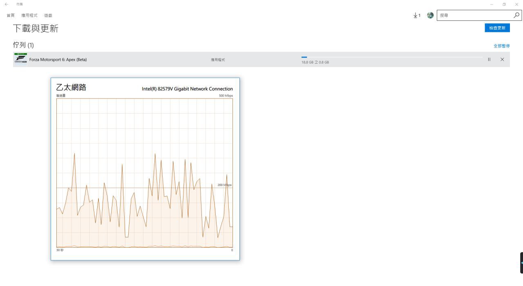This screenshot has height=286, width=523.
Task: Click the back arrow in title bar
Action: (x=7, y=4)
